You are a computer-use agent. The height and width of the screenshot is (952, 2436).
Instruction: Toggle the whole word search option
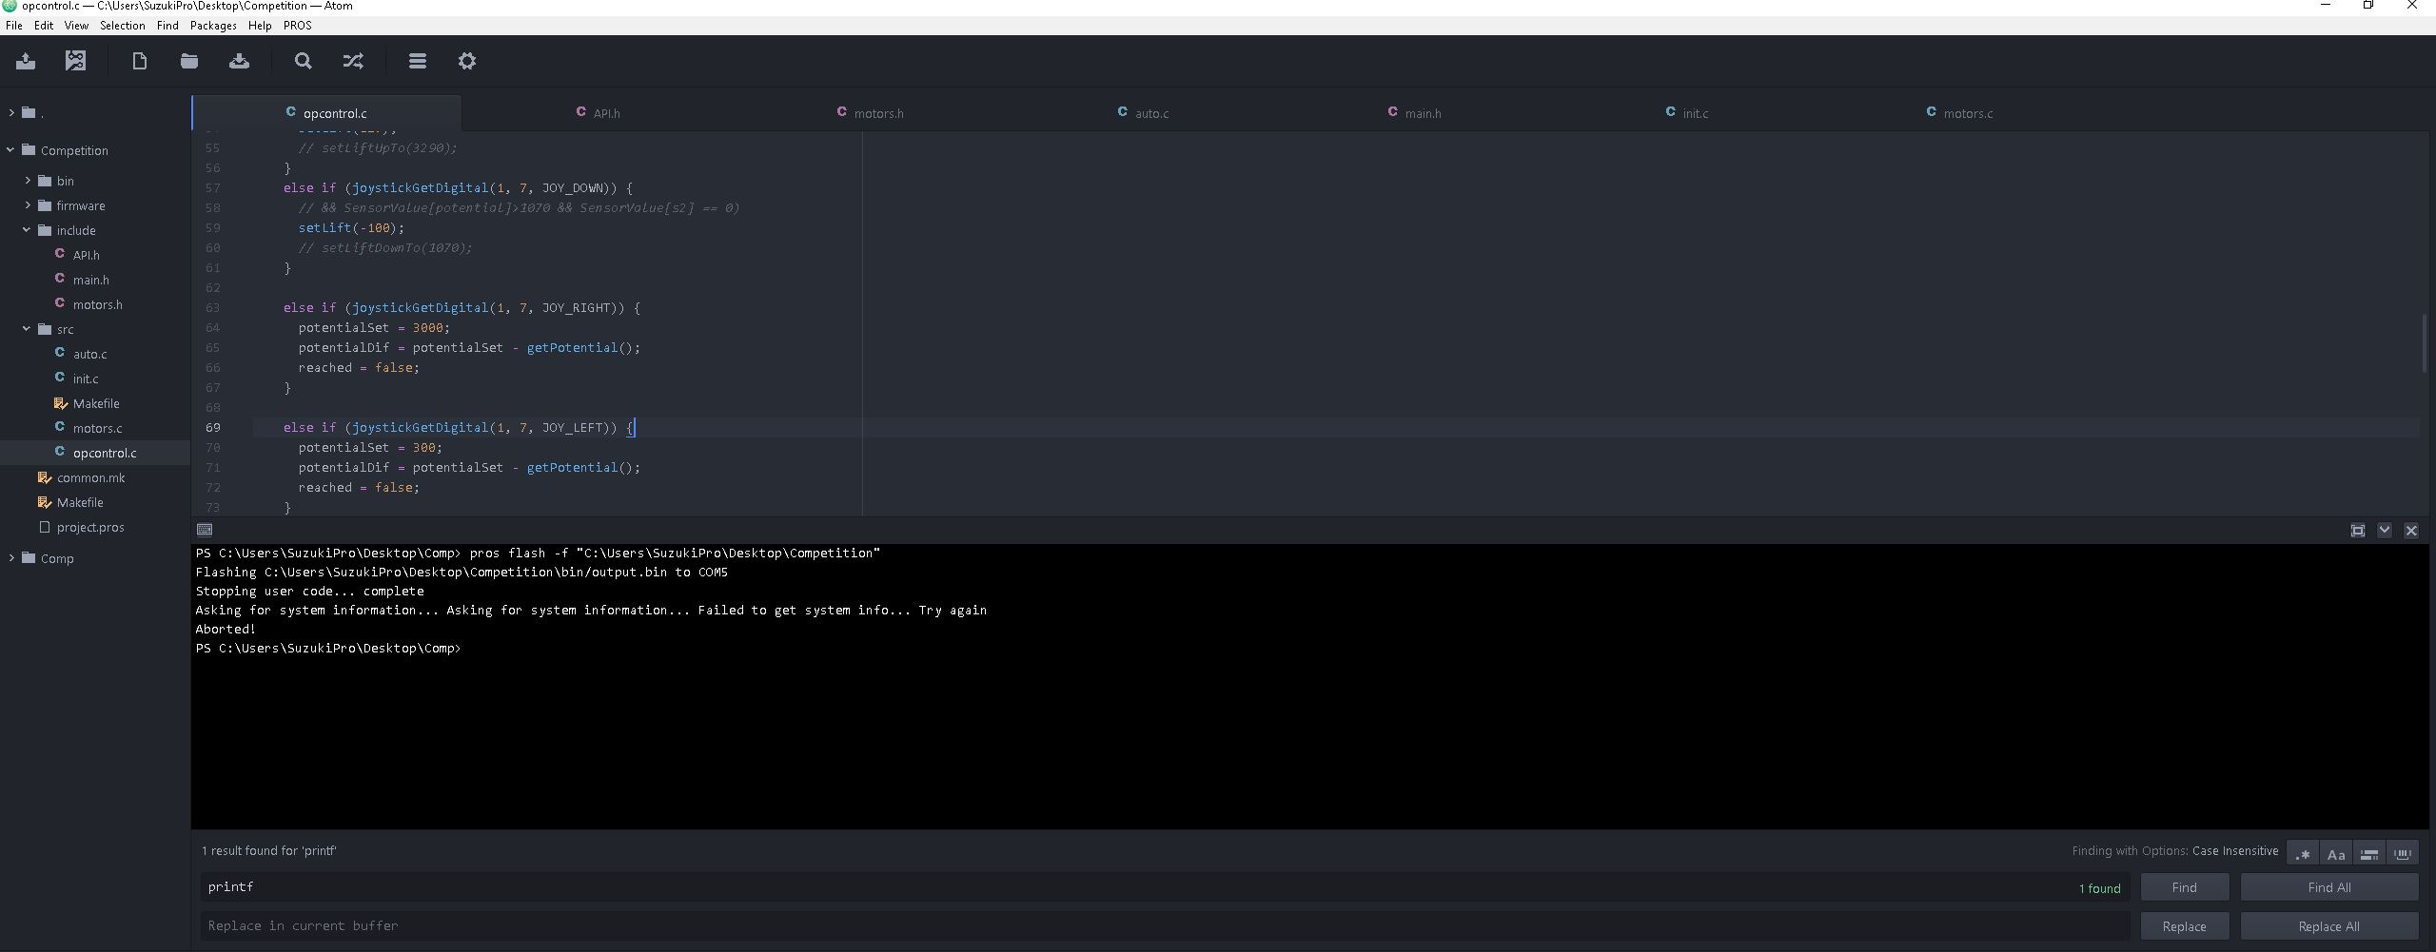tap(2402, 854)
